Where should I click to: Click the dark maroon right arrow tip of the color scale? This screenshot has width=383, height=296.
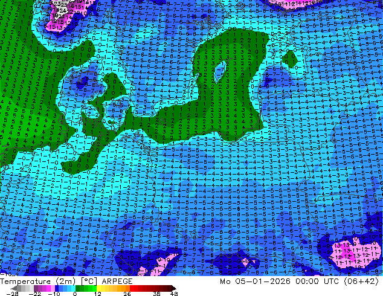tap(174, 288)
